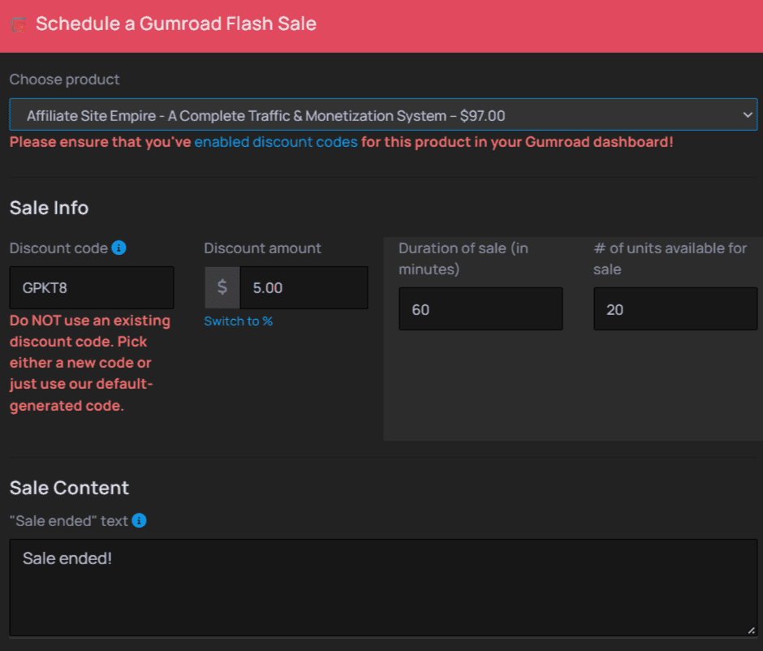This screenshot has width=763, height=651.
Task: Click the Duration of sale field showing 60
Action: pos(480,308)
